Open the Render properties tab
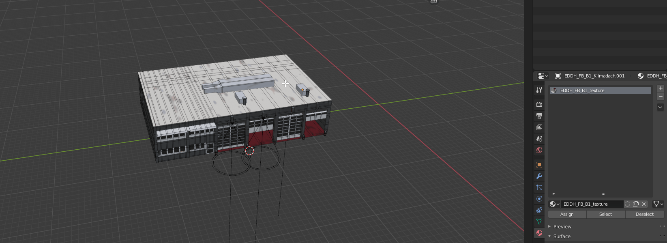This screenshot has width=667, height=243. tap(539, 105)
